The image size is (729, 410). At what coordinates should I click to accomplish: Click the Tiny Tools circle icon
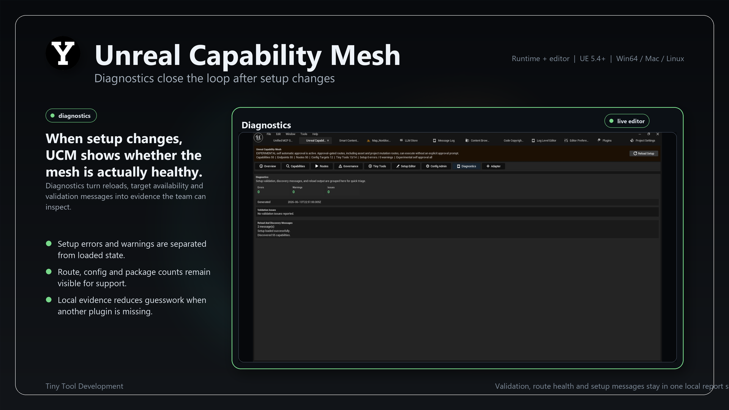point(370,166)
